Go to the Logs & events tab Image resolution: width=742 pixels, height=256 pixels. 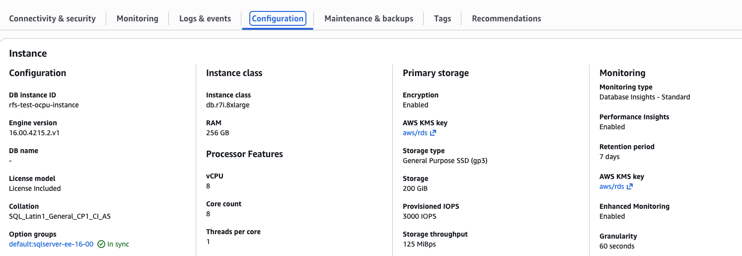click(205, 18)
